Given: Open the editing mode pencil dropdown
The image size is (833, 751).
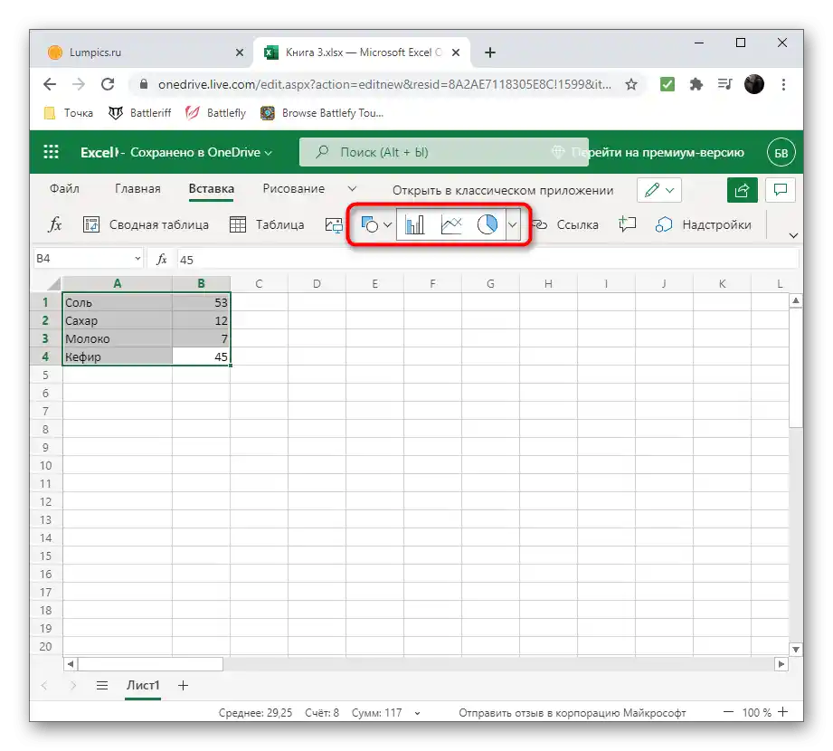Looking at the screenshot, I should [659, 190].
